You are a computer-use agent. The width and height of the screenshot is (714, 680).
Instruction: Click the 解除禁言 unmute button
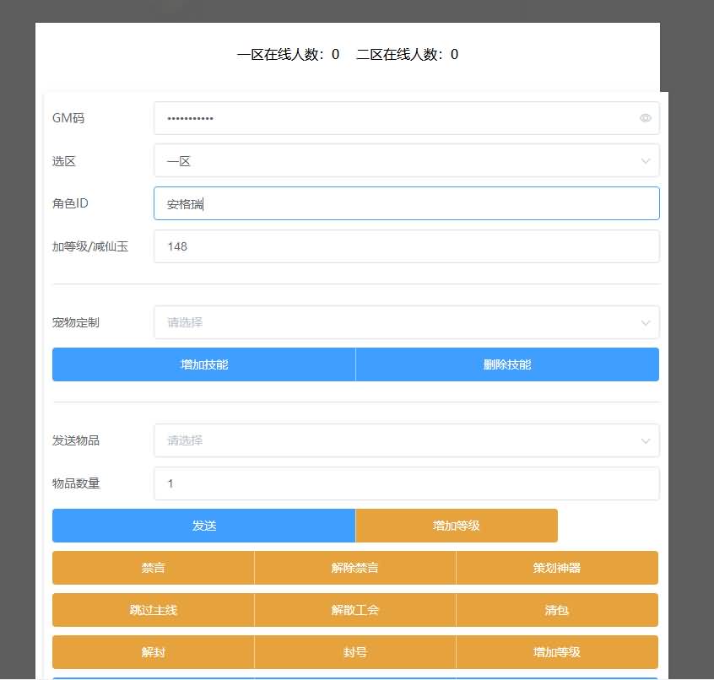pos(354,567)
